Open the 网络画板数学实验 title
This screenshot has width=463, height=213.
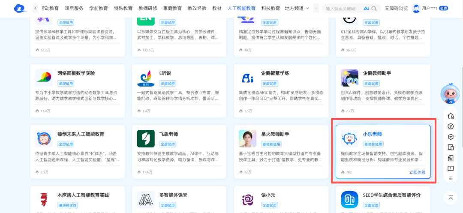pos(76,73)
